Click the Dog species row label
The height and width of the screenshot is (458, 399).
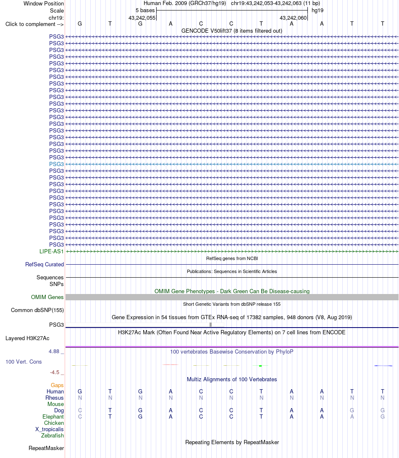(59, 410)
